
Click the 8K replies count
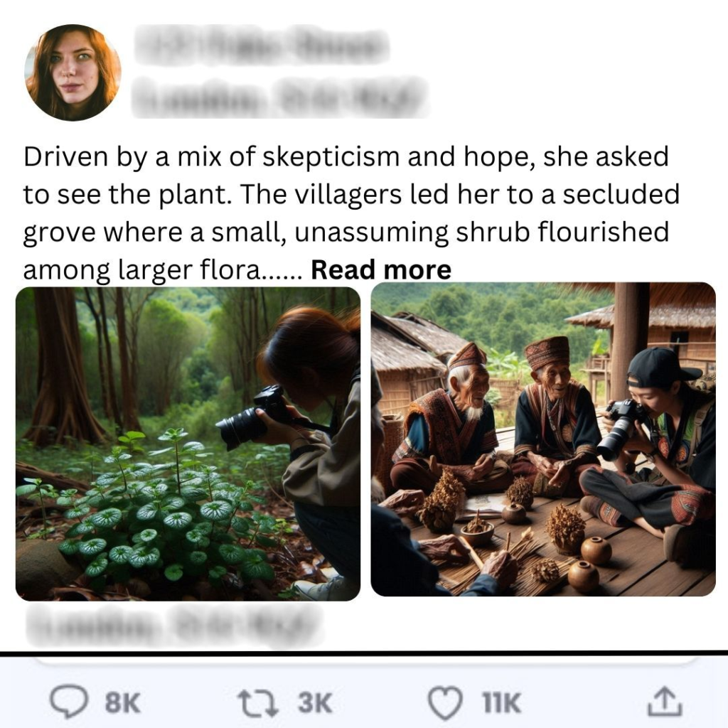pos(123,703)
